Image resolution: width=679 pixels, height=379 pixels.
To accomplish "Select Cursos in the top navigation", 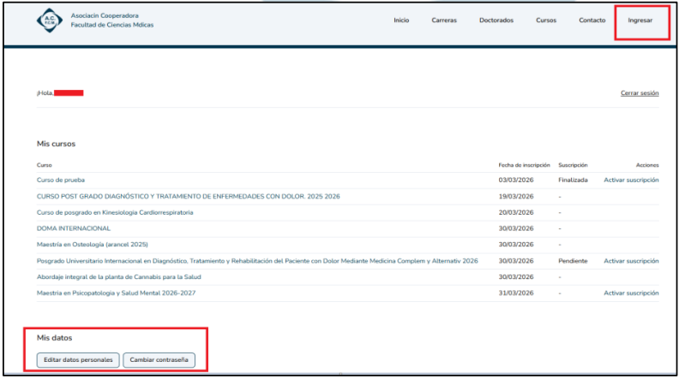I will coord(546,21).
